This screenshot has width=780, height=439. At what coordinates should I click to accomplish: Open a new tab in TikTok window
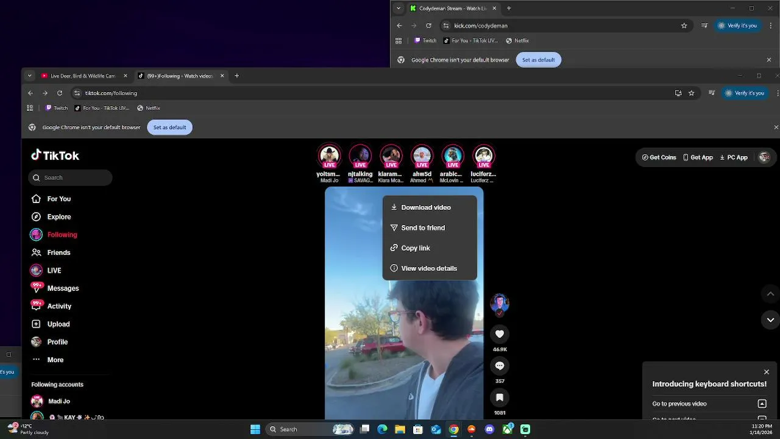[x=237, y=76]
